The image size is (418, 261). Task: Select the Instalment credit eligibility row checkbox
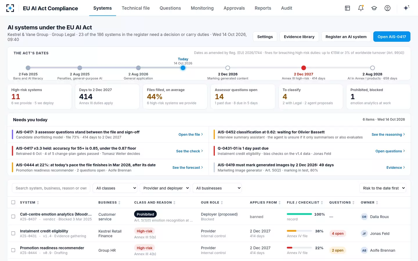[x=13, y=233]
